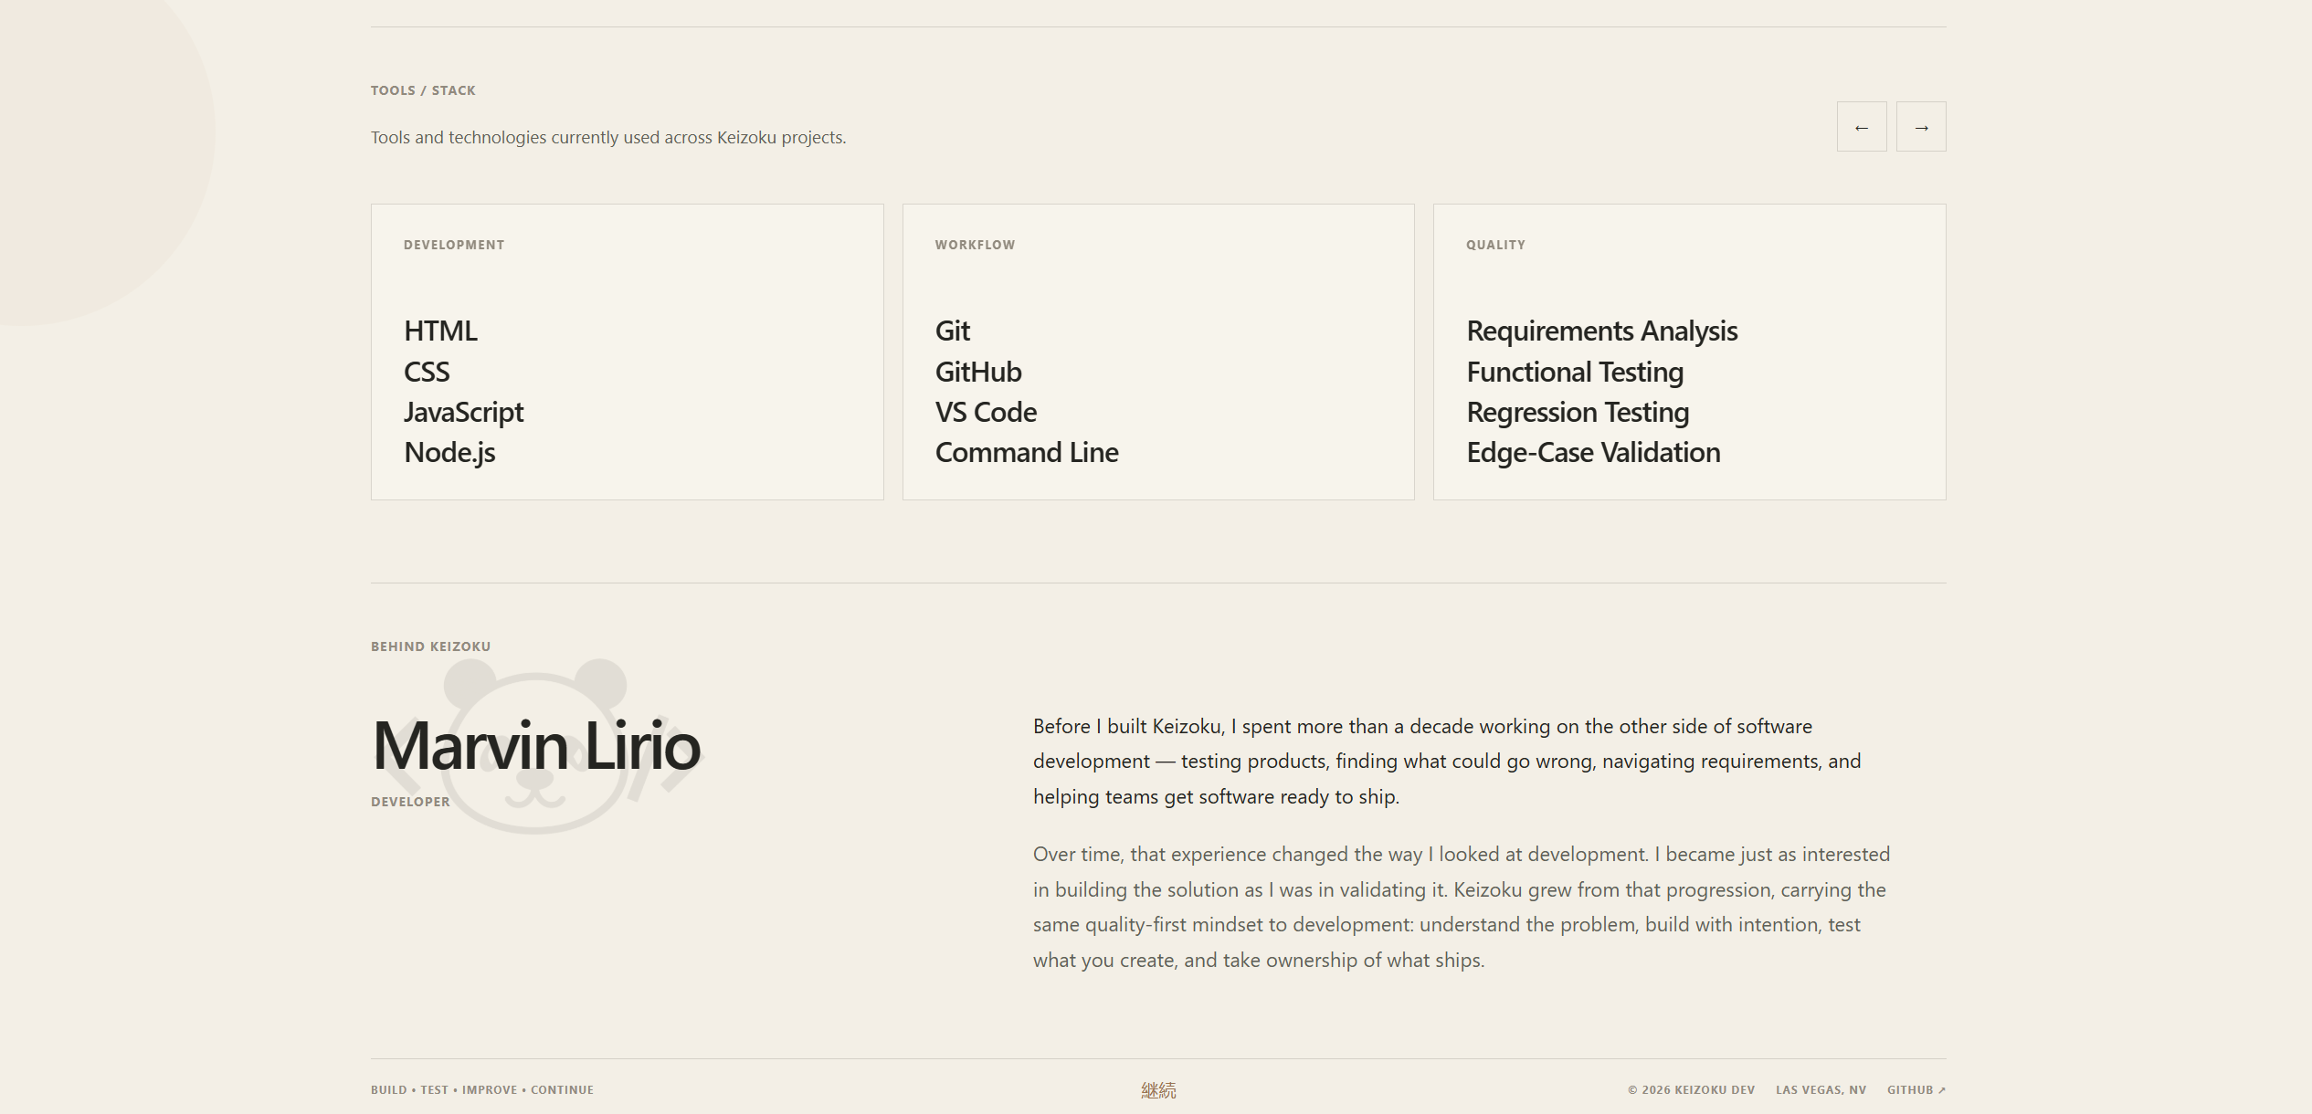The width and height of the screenshot is (2312, 1114).
Task: Click the HTML item in Development
Action: pos(440,331)
